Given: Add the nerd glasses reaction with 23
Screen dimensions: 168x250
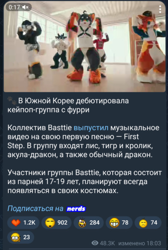Looking at the screenshot, I should (x=21, y=237).
